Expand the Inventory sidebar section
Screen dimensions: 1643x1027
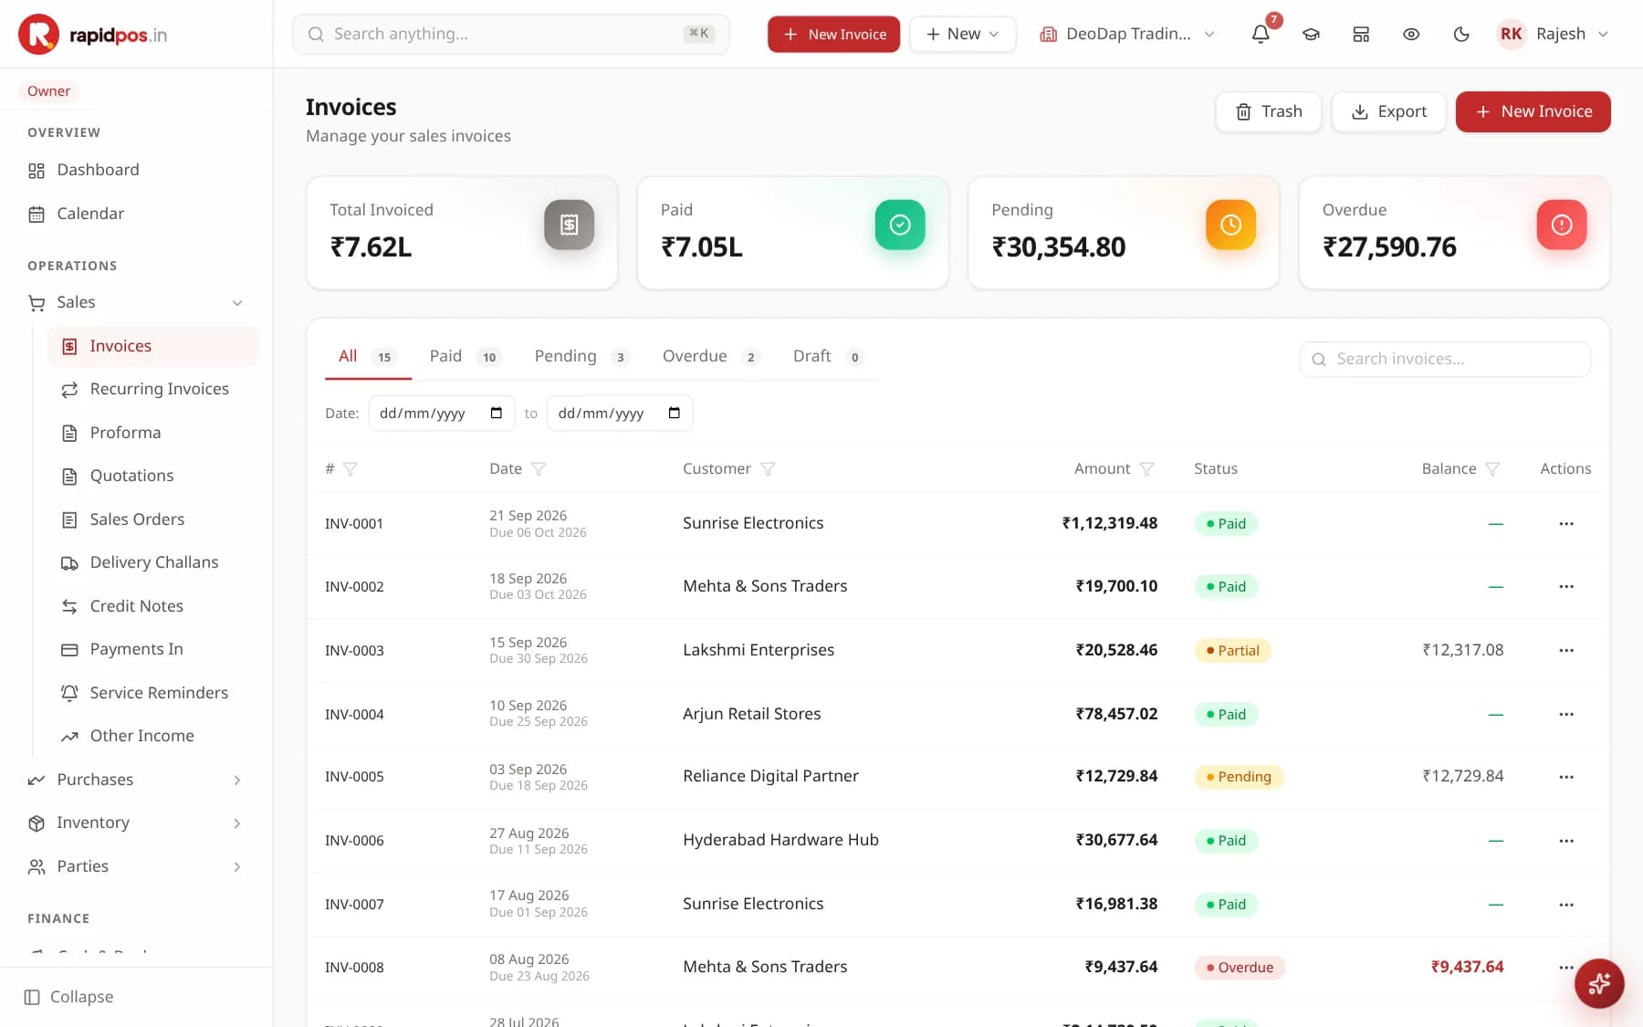[137, 823]
